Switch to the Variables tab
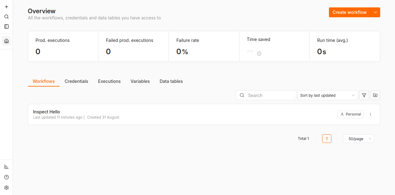 tap(140, 81)
